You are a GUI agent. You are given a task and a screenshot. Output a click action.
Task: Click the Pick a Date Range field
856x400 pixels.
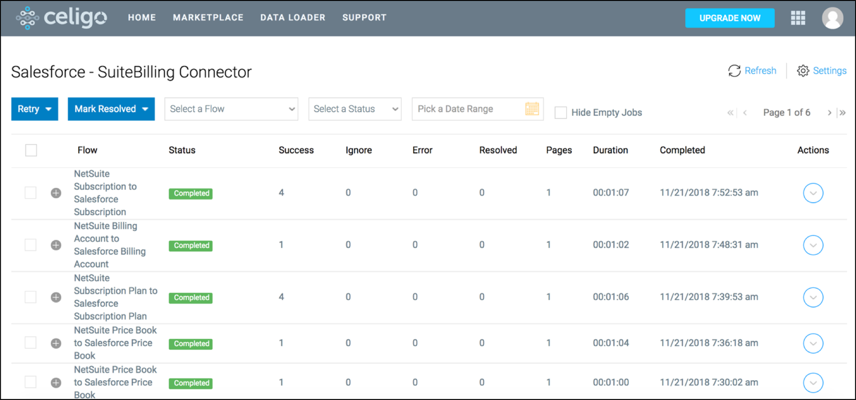point(478,109)
